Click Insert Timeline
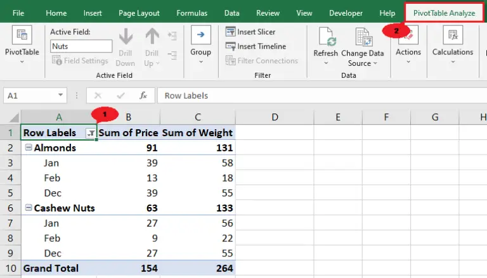 coord(256,46)
